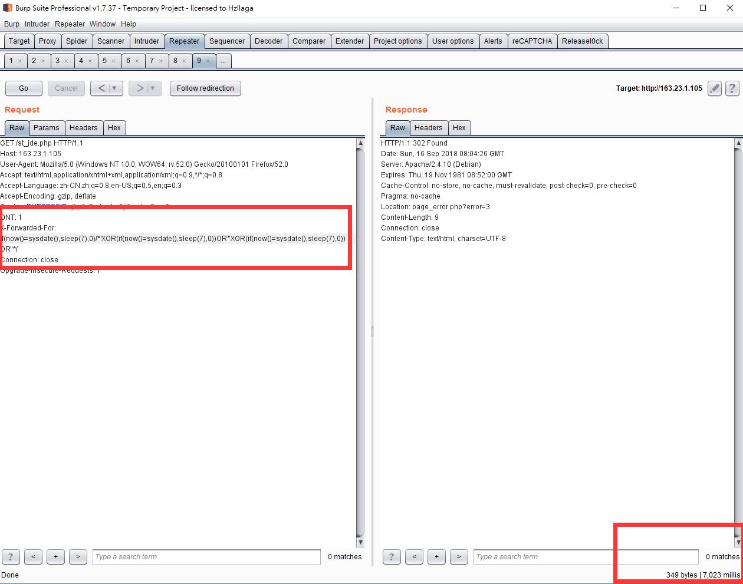Select request Params tab

[x=47, y=128]
